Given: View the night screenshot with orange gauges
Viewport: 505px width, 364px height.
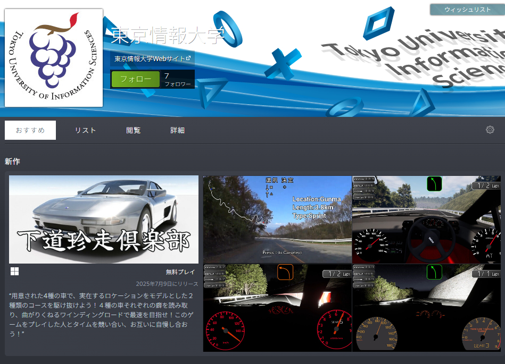Looking at the screenshot, I should tap(426, 308).
